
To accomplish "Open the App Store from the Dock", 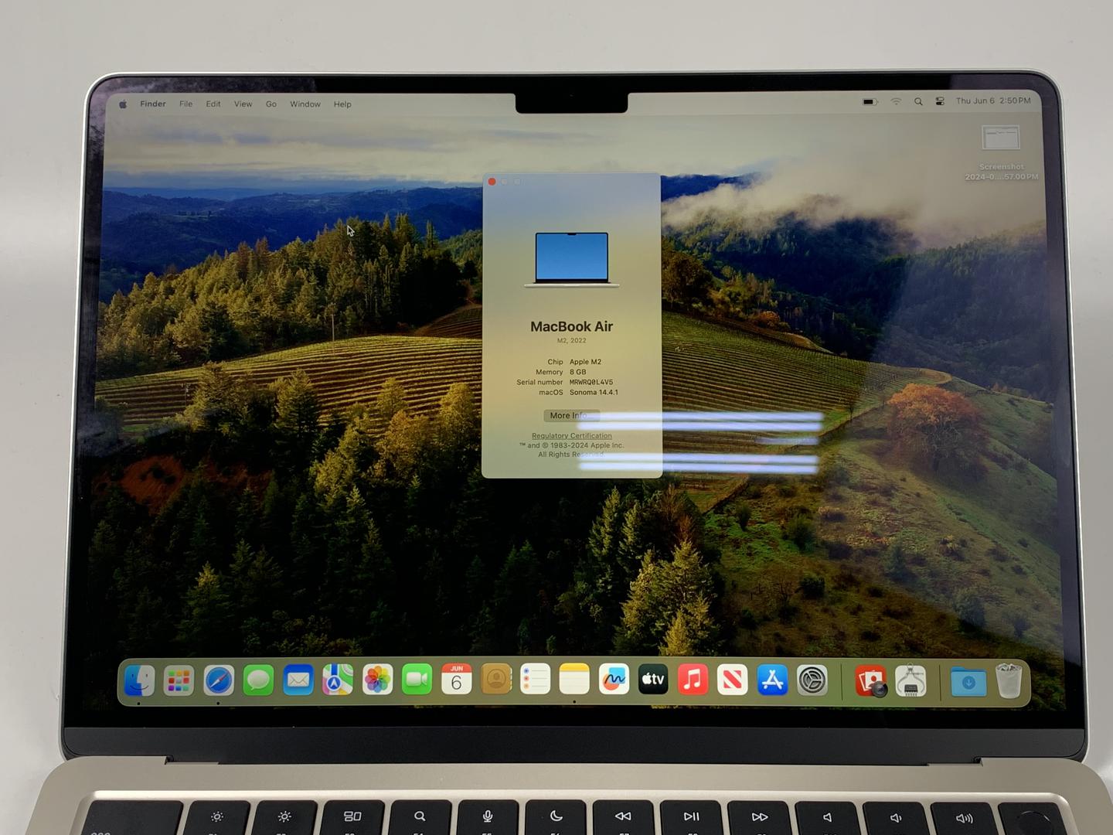I will [772, 680].
